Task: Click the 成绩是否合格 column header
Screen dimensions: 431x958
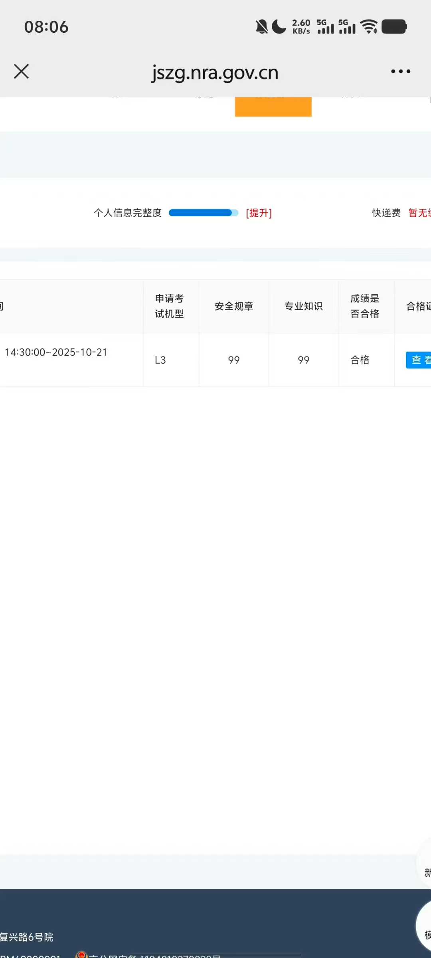Action: pos(365,306)
